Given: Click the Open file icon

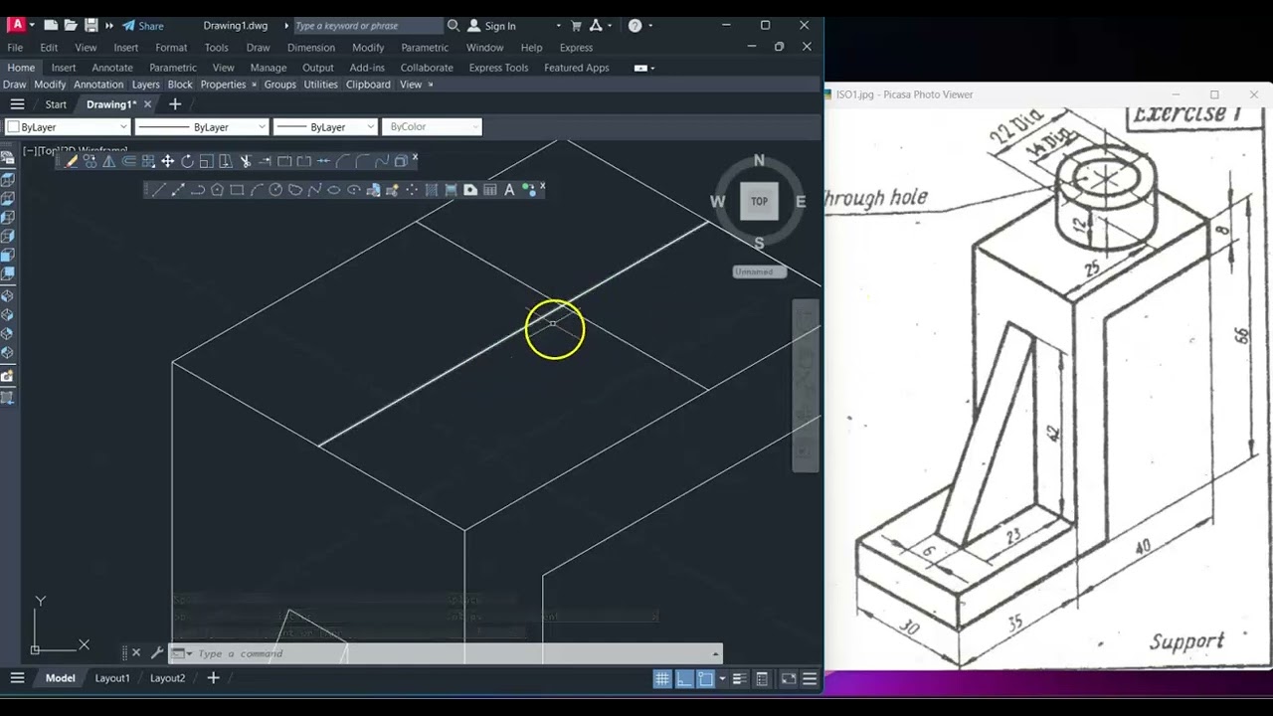Looking at the screenshot, I should point(71,25).
